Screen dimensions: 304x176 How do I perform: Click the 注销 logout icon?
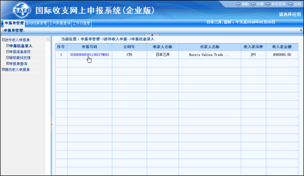[x=290, y=4]
